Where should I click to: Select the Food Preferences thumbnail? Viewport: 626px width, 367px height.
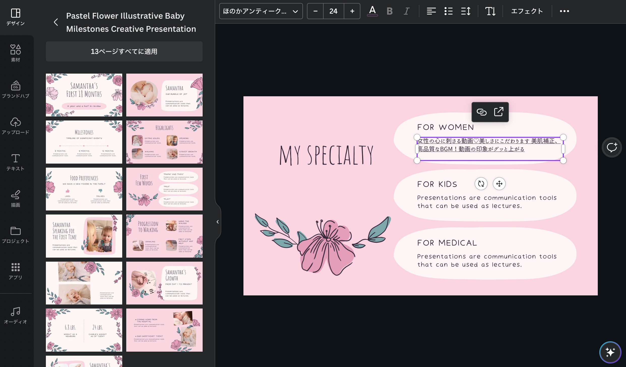pos(84,189)
